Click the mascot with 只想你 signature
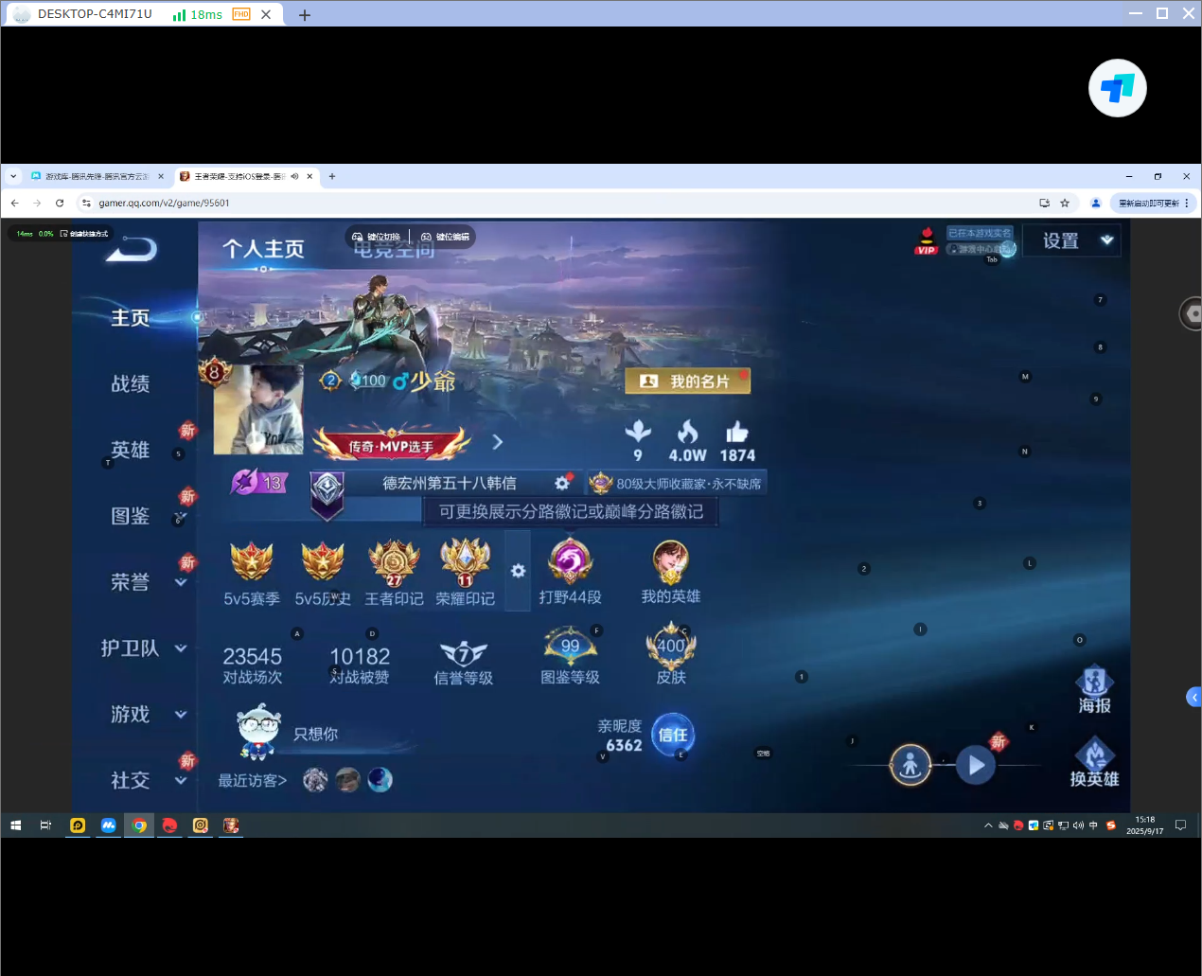The width and height of the screenshot is (1202, 976). [258, 731]
